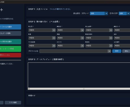The image size is (130, 107).
Task: Expand the その他経費 column dropdown
Action: tap(42, 46)
